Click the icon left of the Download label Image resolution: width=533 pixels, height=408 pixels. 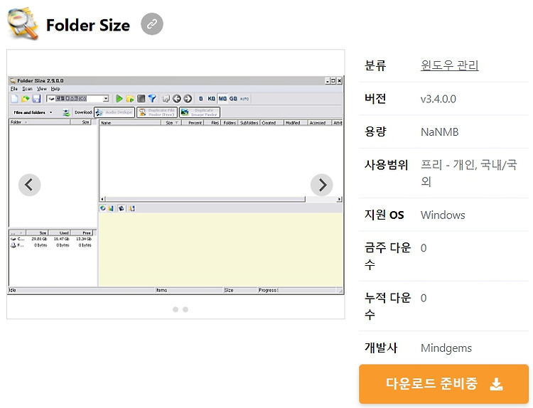pyautogui.click(x=66, y=112)
